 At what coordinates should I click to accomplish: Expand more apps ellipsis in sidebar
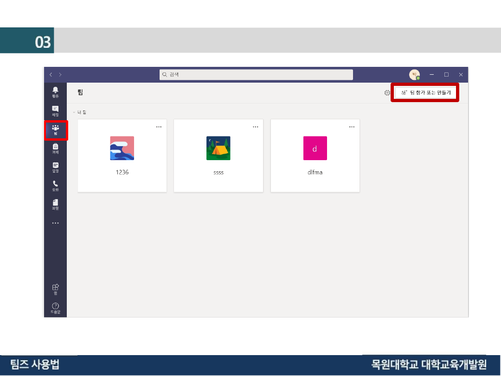click(x=55, y=223)
